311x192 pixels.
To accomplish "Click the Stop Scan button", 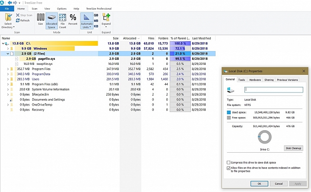I will pyautogui.click(x=24, y=15).
